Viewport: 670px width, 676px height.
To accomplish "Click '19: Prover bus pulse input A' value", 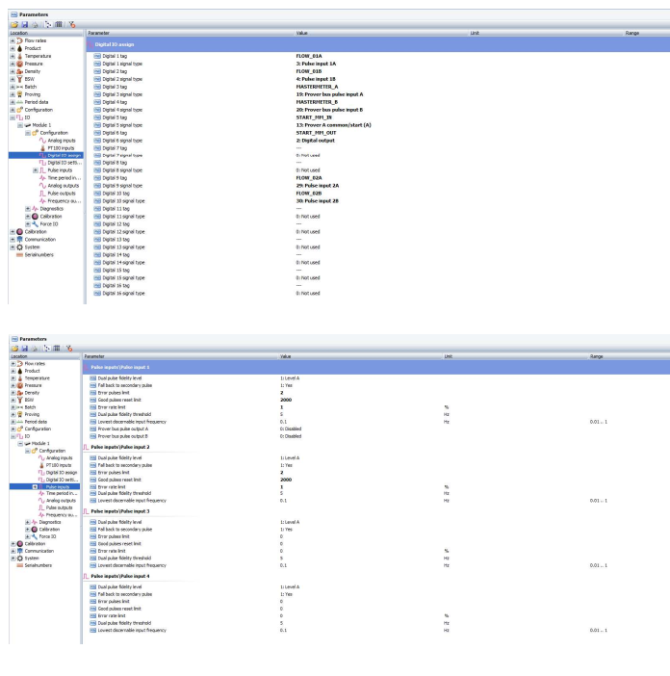I will (329, 94).
